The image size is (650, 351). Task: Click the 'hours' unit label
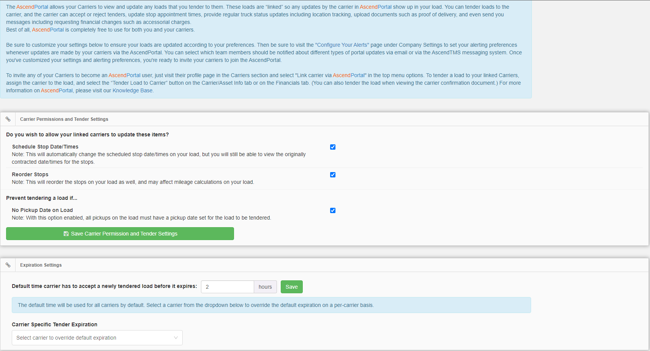pyautogui.click(x=265, y=287)
